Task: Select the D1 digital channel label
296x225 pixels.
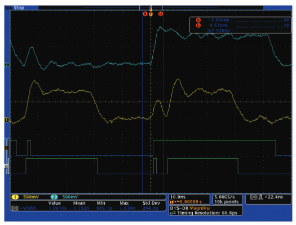Action: [x=6, y=148]
